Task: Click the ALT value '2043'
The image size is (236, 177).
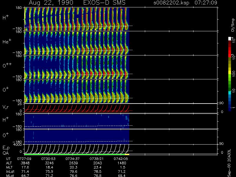Action: coord(97,163)
